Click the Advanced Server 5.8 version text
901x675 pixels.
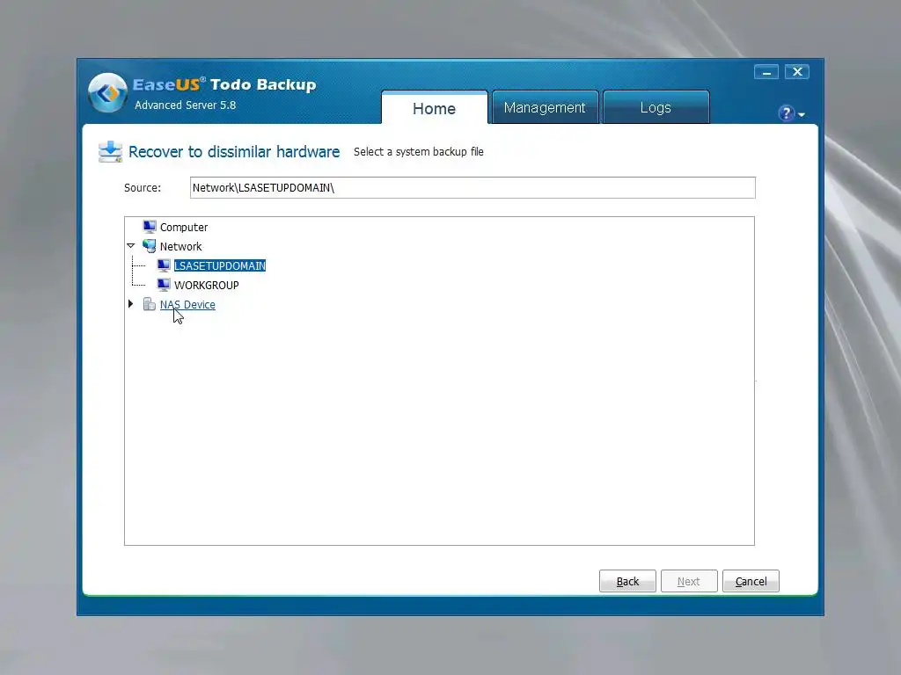pyautogui.click(x=185, y=105)
